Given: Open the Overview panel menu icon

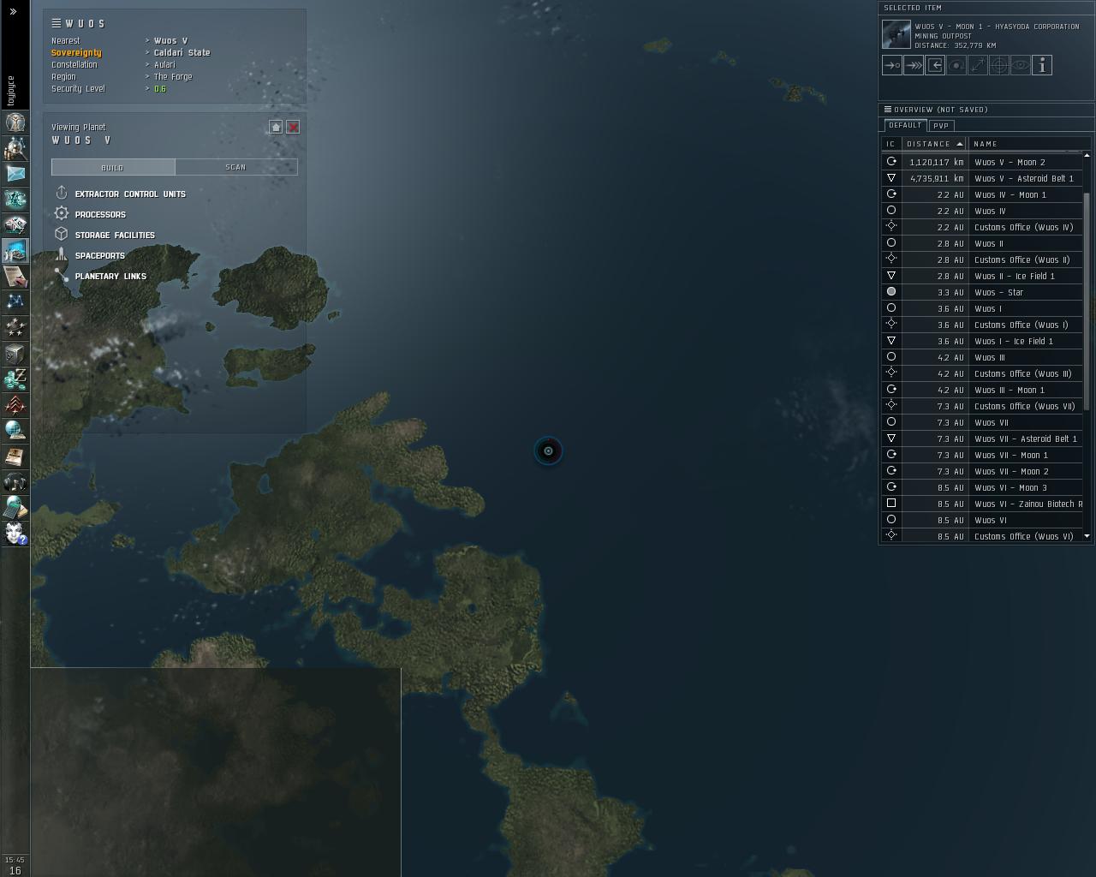Looking at the screenshot, I should point(888,110).
